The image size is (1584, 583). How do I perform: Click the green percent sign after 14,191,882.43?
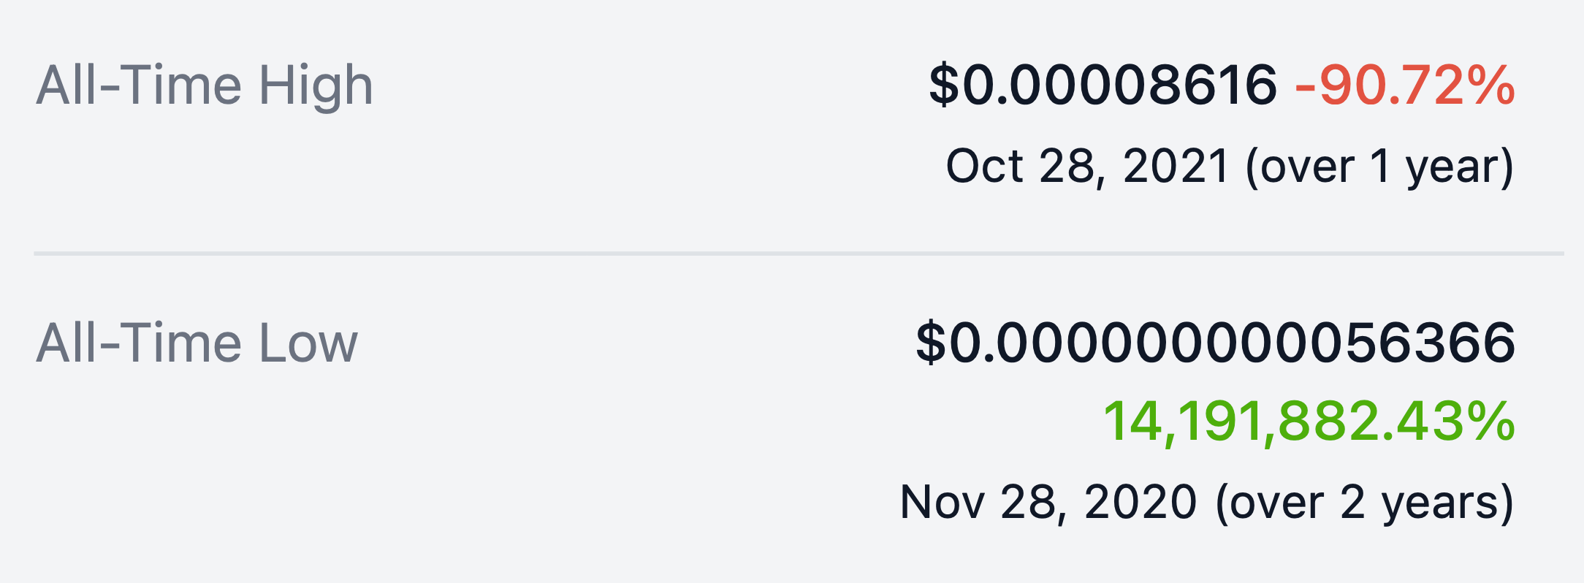tap(1490, 422)
